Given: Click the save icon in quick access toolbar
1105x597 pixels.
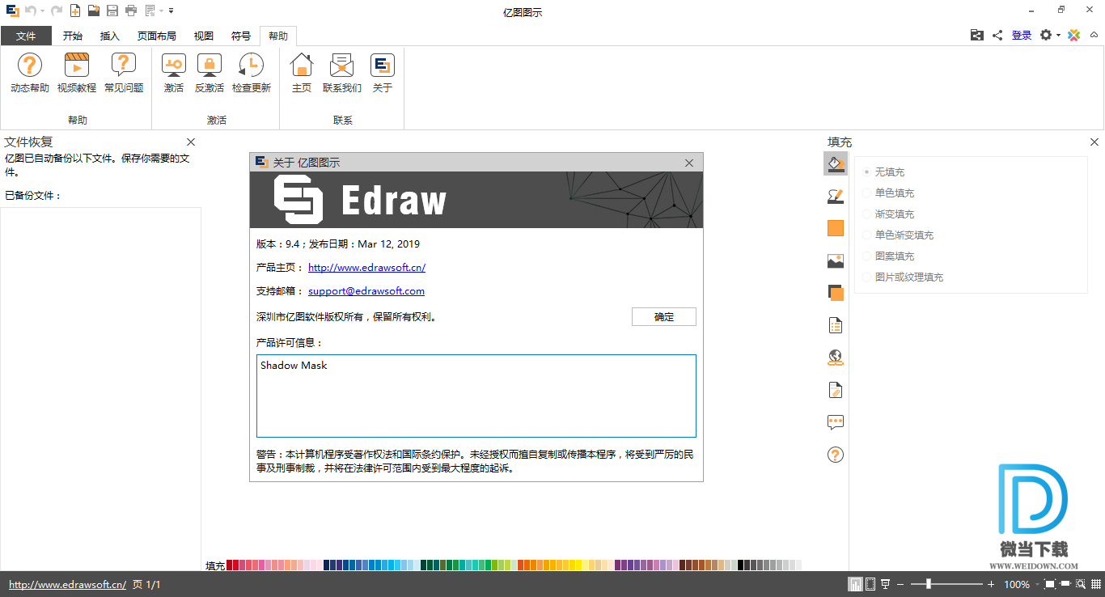Looking at the screenshot, I should pyautogui.click(x=112, y=11).
